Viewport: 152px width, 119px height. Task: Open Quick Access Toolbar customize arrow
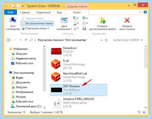(23, 6)
